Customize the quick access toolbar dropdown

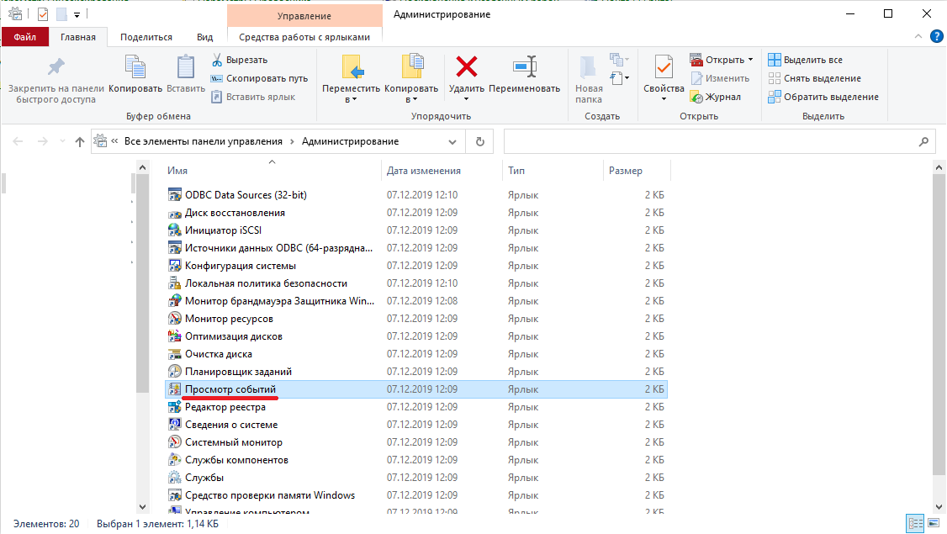[x=77, y=14]
